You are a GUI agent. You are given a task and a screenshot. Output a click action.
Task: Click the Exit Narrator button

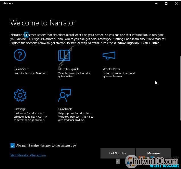(x=118, y=153)
